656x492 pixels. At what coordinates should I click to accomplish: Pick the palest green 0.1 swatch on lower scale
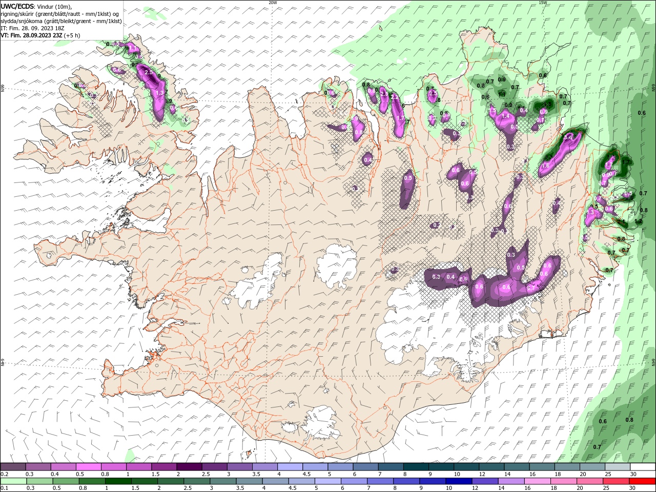14,481
